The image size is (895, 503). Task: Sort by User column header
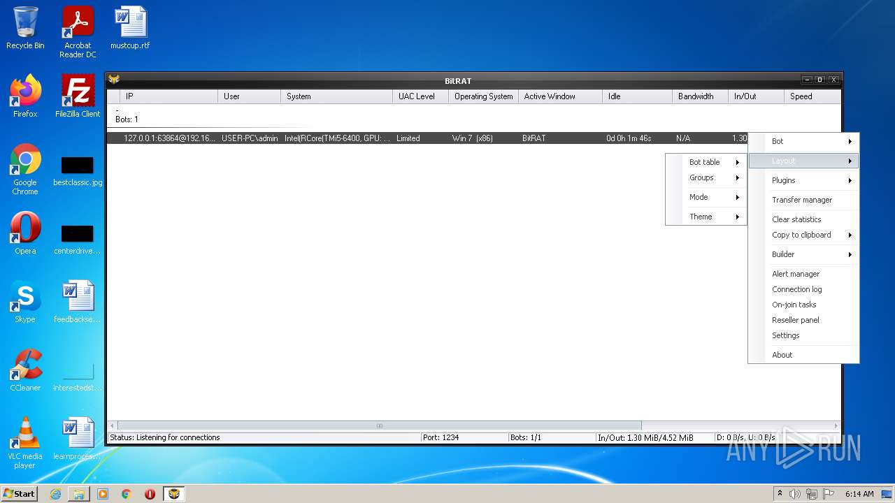tap(249, 96)
